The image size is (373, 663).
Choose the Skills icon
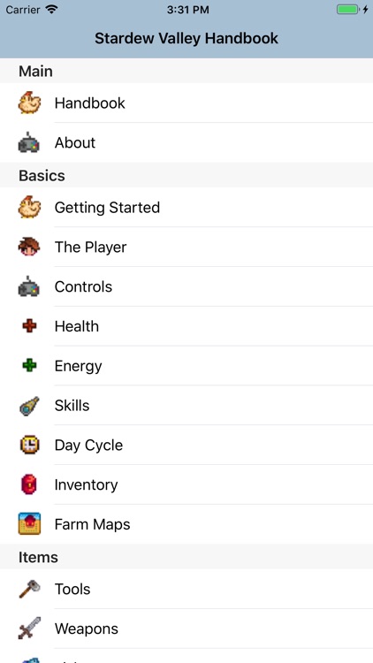tap(29, 406)
